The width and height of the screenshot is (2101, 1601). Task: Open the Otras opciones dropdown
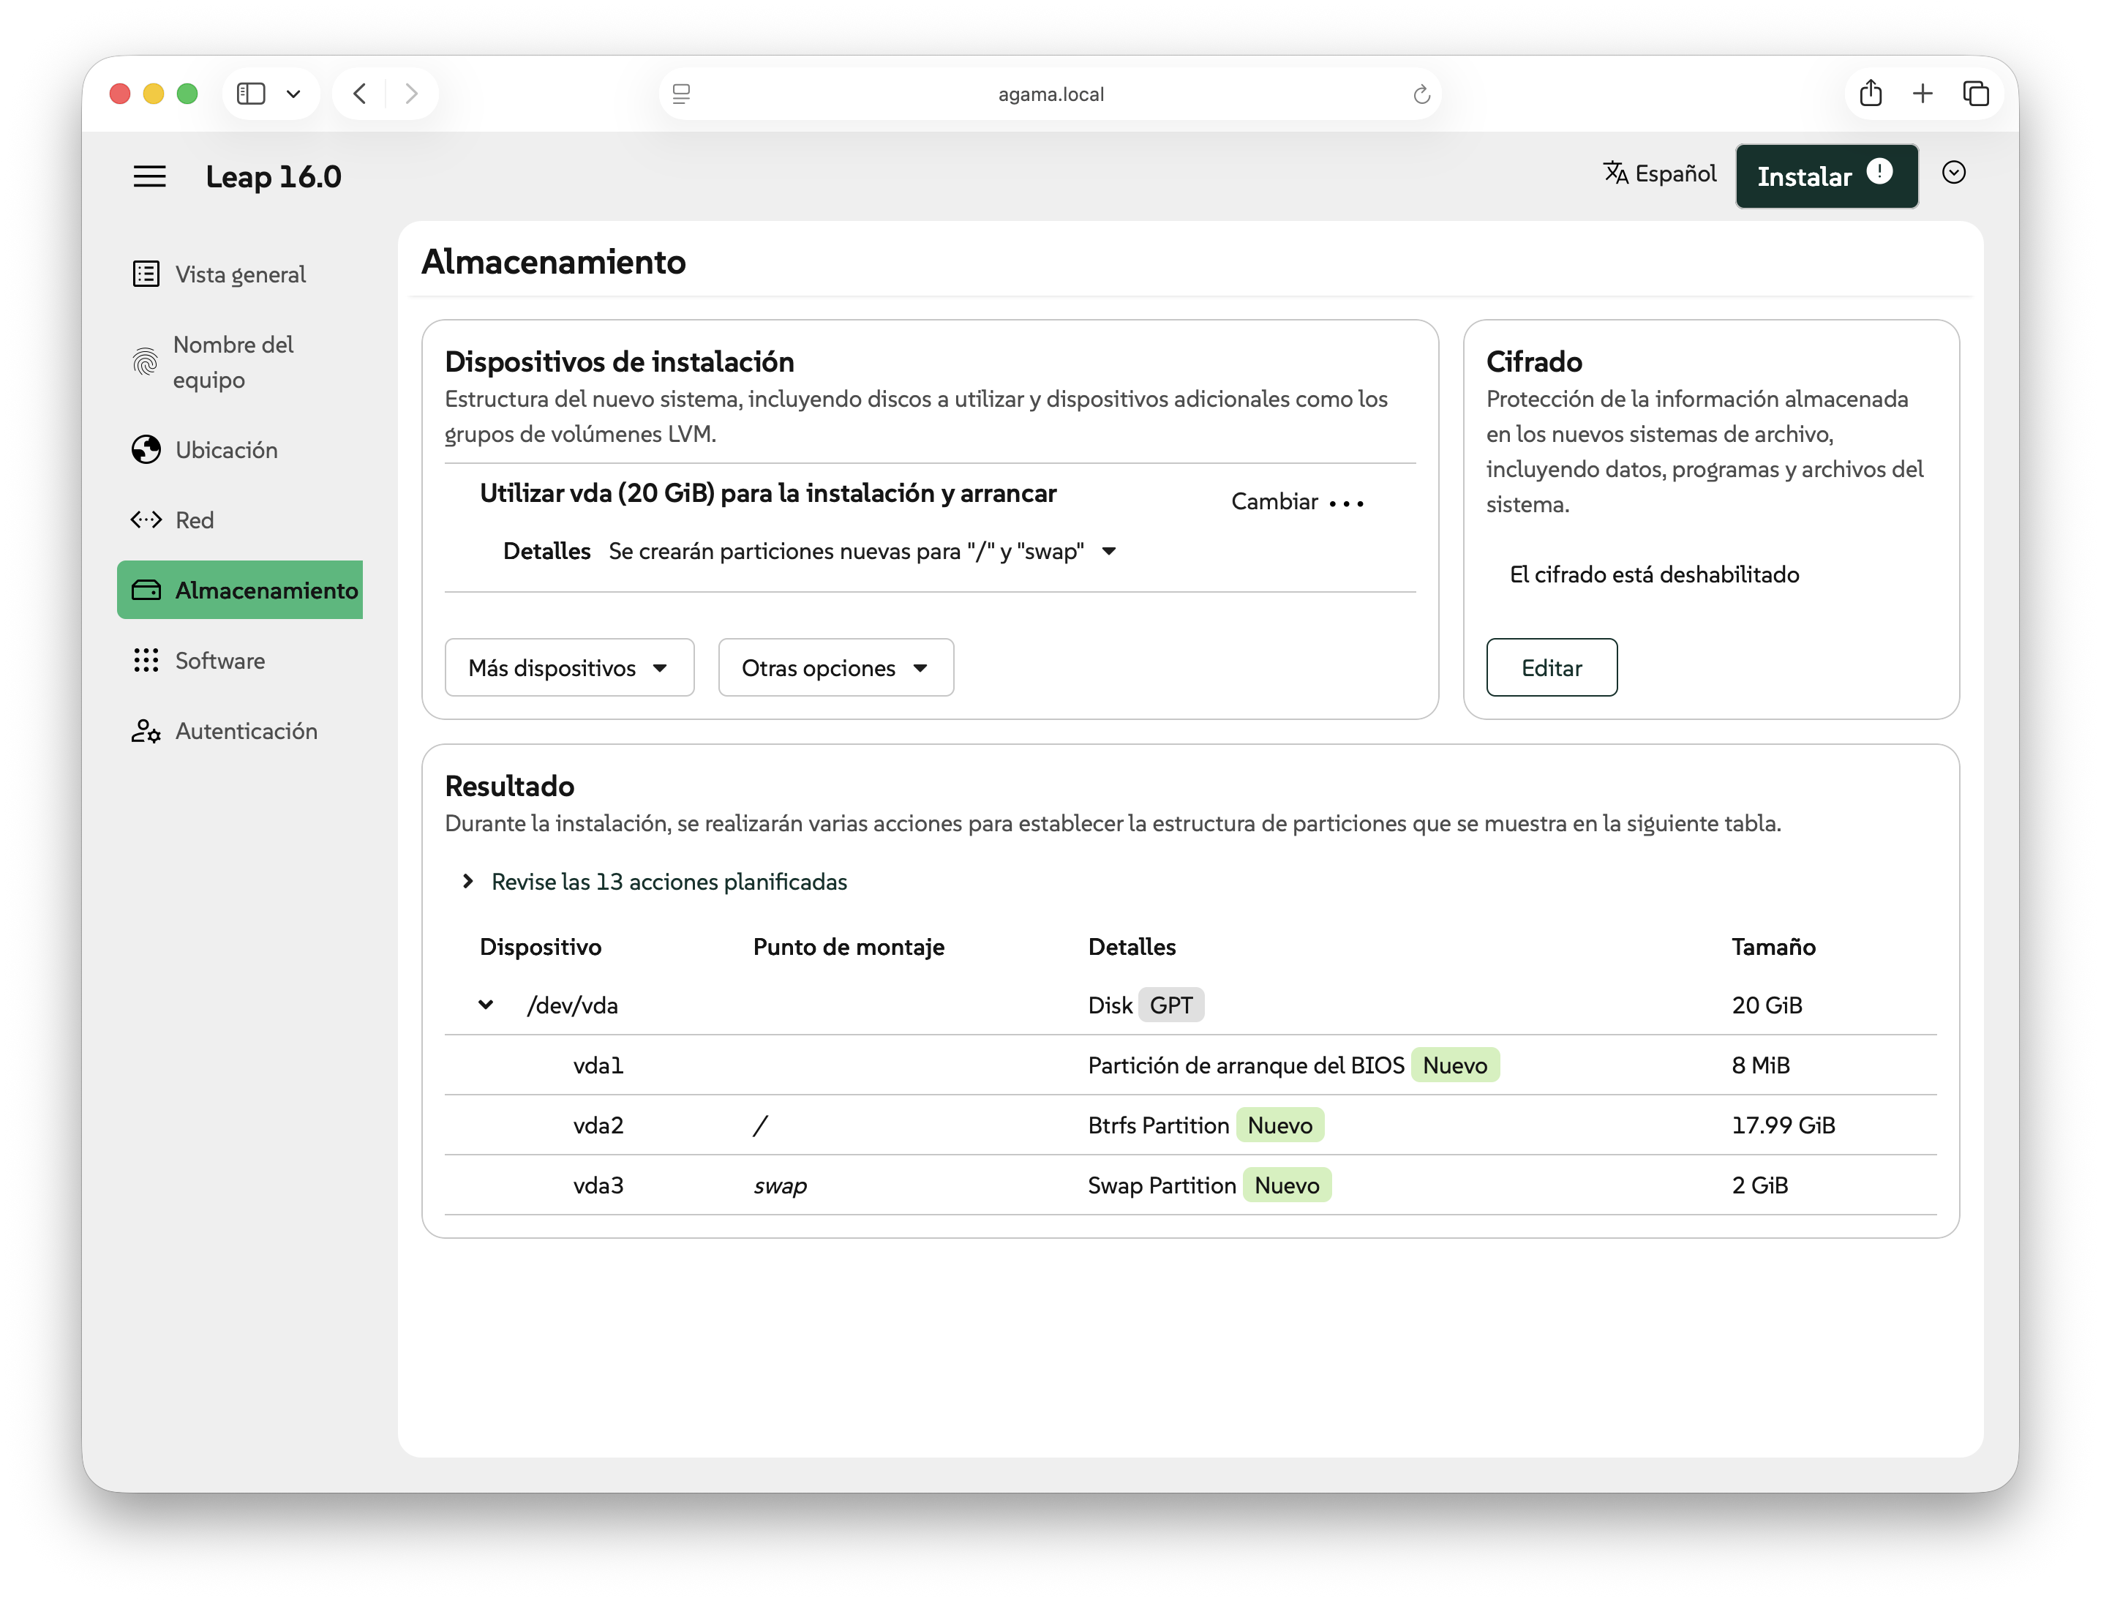[x=835, y=668]
